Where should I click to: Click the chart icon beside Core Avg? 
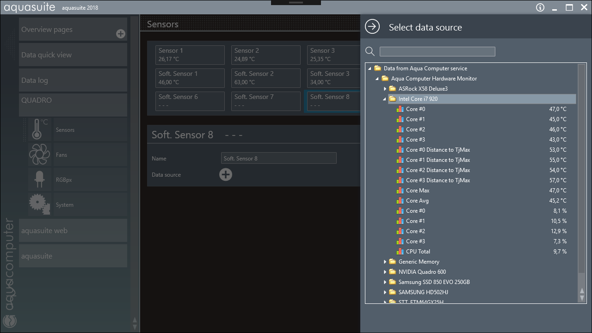coord(400,201)
